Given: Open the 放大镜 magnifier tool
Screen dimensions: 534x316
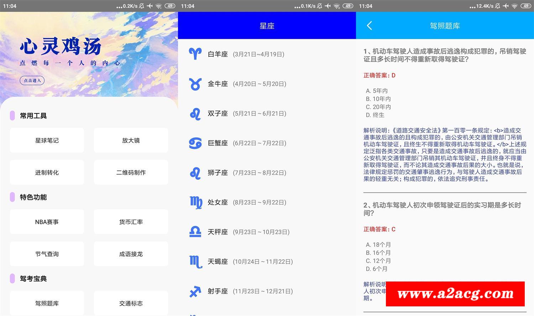Looking at the screenshot, I should pos(131,141).
